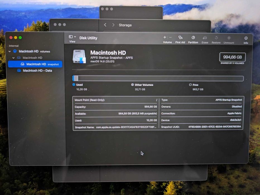The width and height of the screenshot is (260, 195).
Task: Click the Used 10,26 GB table value
Action: point(151,120)
